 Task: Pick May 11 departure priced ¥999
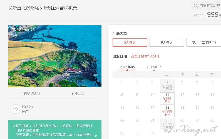tap(167, 98)
